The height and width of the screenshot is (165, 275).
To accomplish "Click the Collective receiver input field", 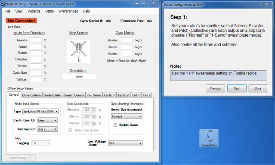I will coord(36,59).
